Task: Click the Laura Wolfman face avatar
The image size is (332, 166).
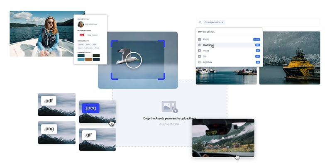Action: point(81,24)
